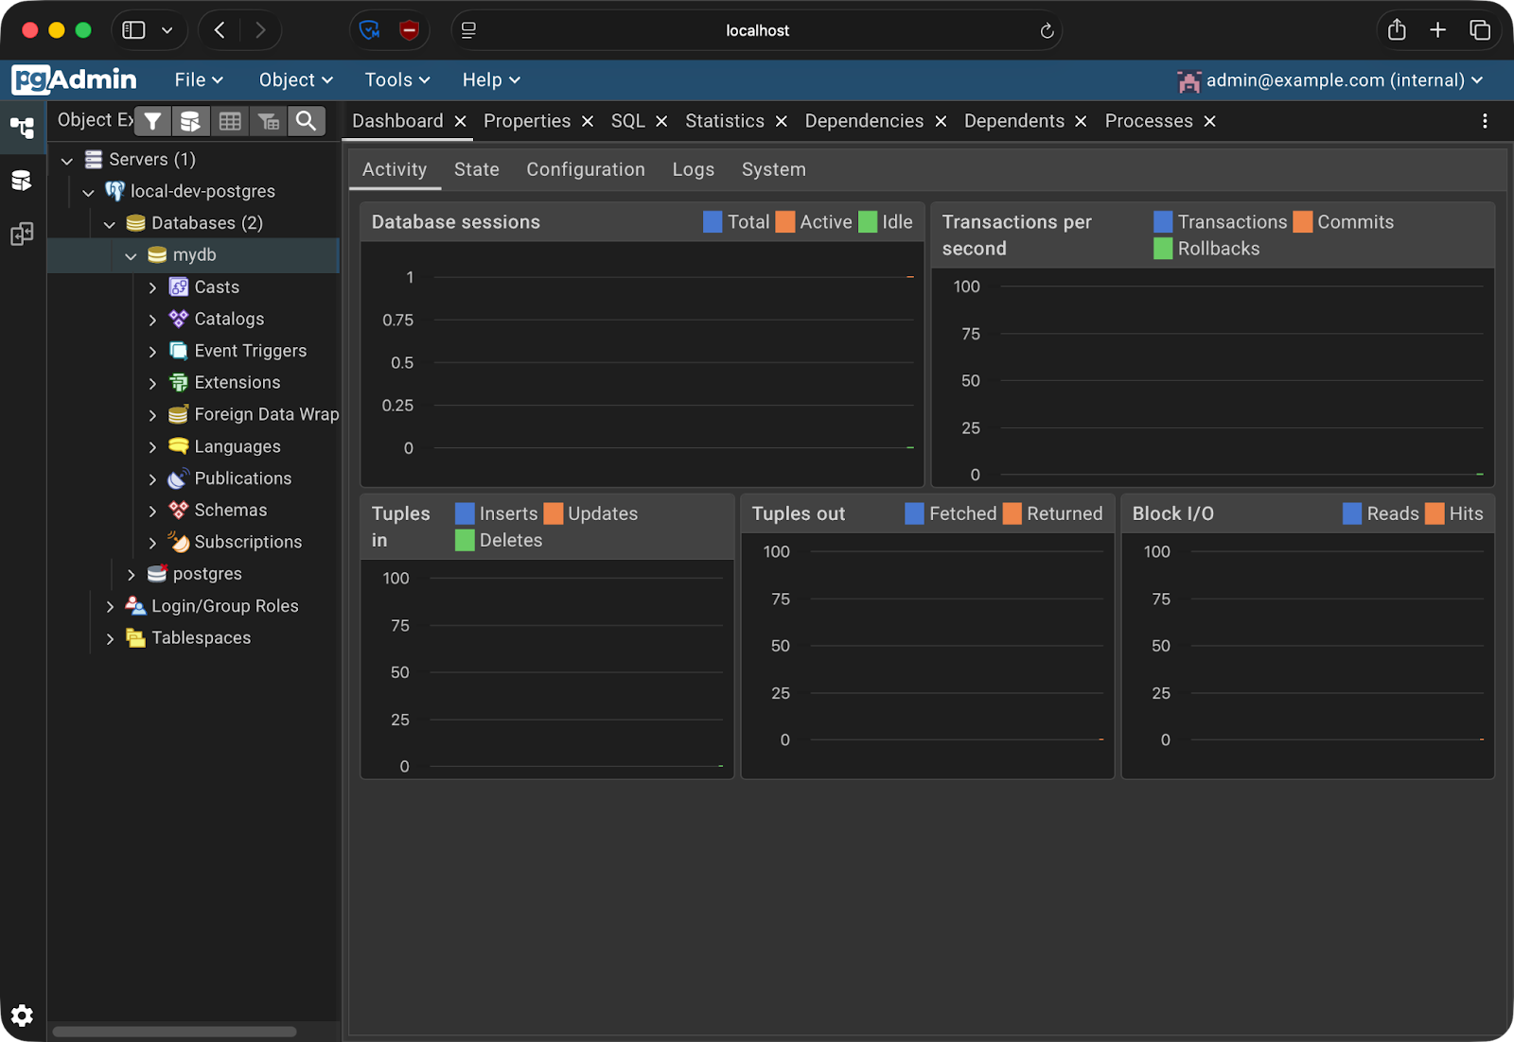
Task: Click the three-dot tab options menu
Action: tap(1485, 121)
